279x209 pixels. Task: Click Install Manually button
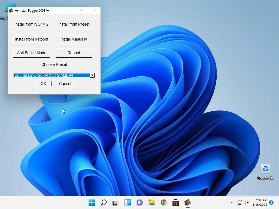[74, 39]
